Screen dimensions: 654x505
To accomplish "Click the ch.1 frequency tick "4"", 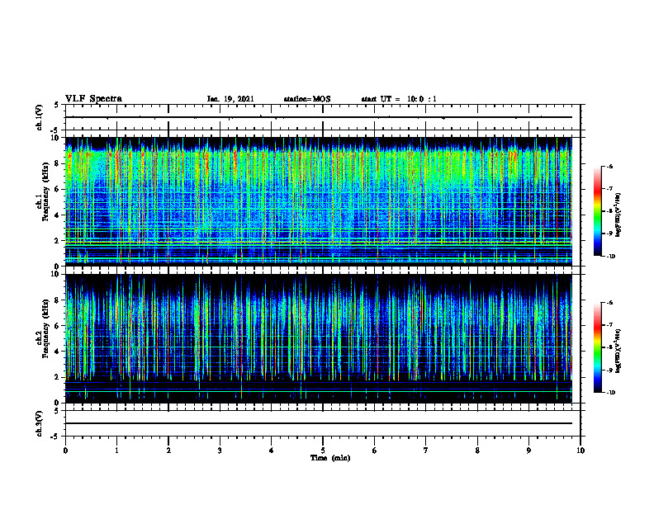I will [x=58, y=215].
